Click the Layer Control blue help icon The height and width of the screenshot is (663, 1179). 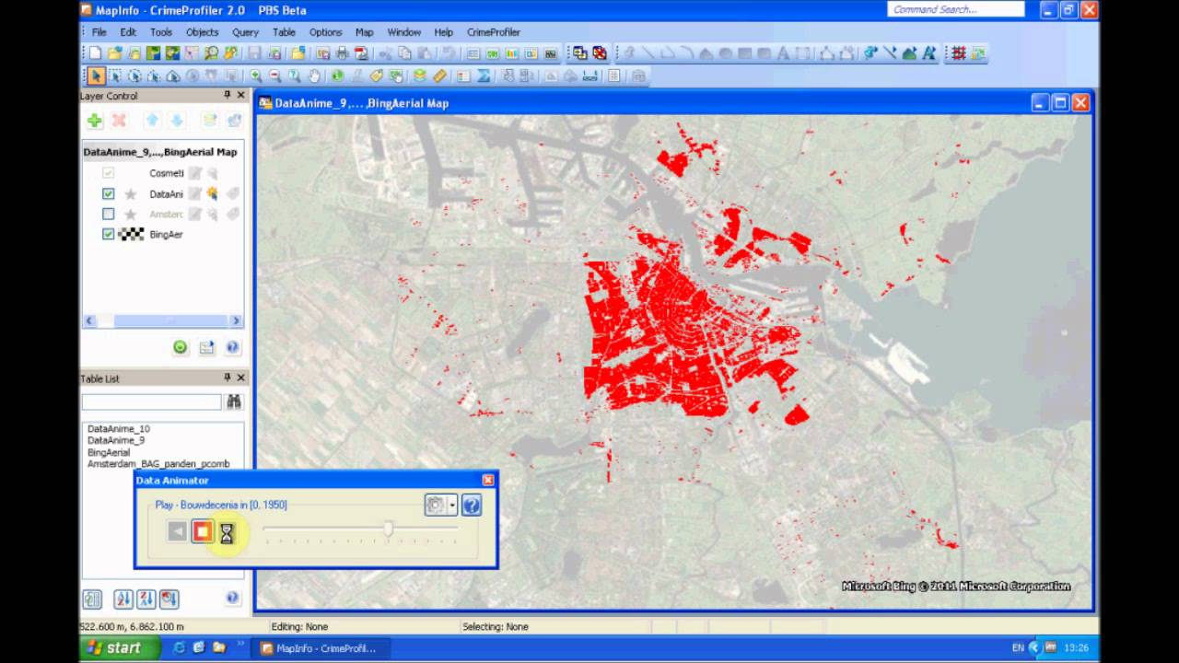[232, 347]
